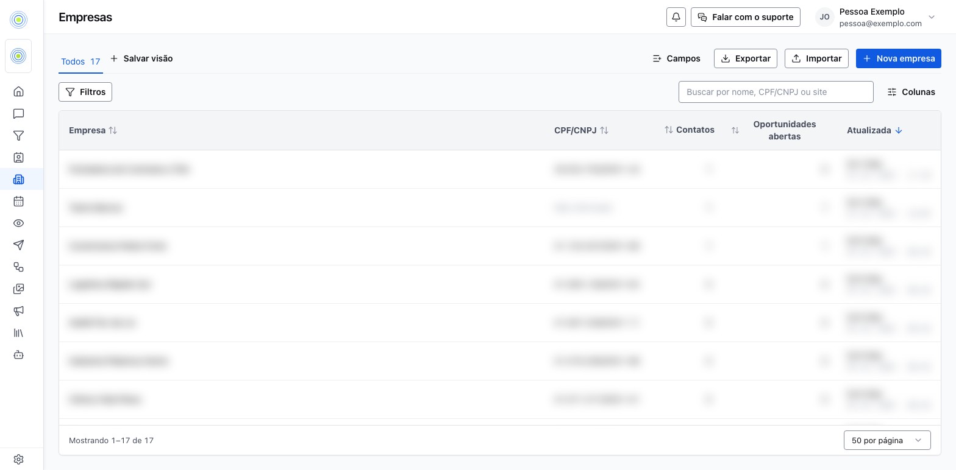
Task: Click the Importar button
Action: pyautogui.click(x=816, y=58)
